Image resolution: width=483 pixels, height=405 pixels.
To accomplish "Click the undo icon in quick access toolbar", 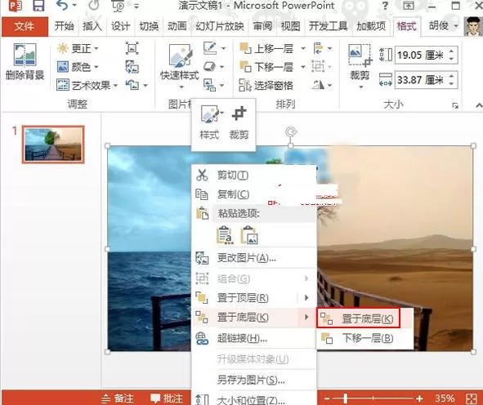I will point(62,6).
